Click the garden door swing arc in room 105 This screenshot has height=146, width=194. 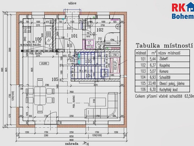[x=51, y=118]
